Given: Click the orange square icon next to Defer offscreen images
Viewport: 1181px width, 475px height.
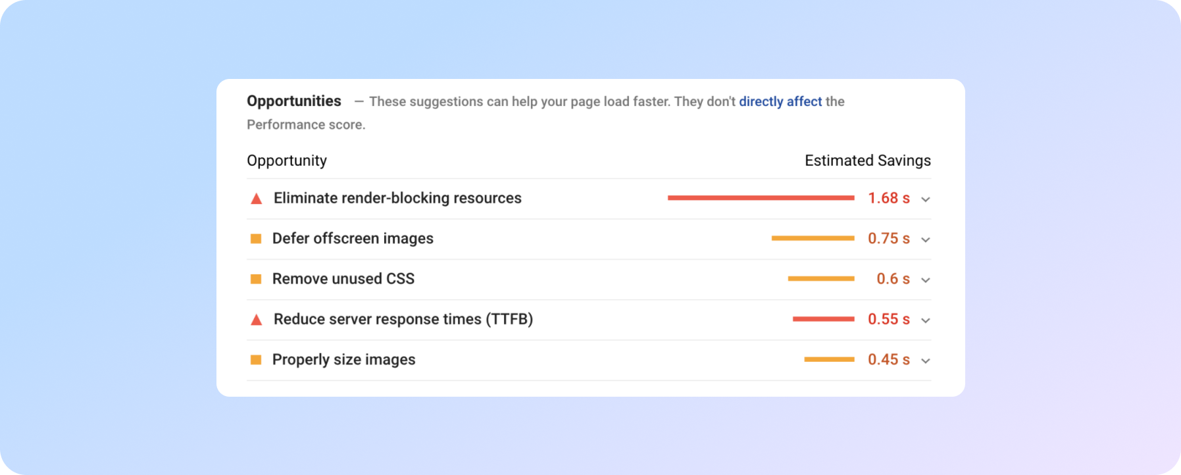Looking at the screenshot, I should tap(256, 238).
